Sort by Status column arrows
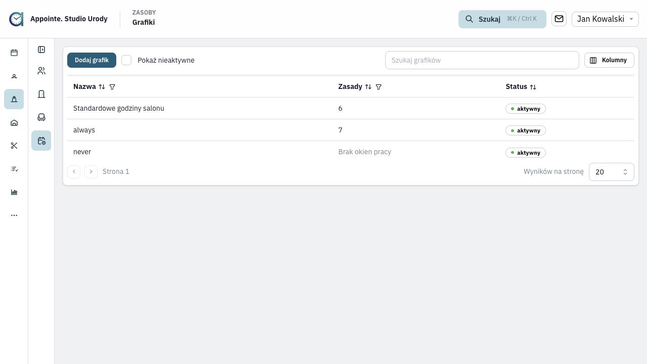This screenshot has width=647, height=364. (533, 87)
